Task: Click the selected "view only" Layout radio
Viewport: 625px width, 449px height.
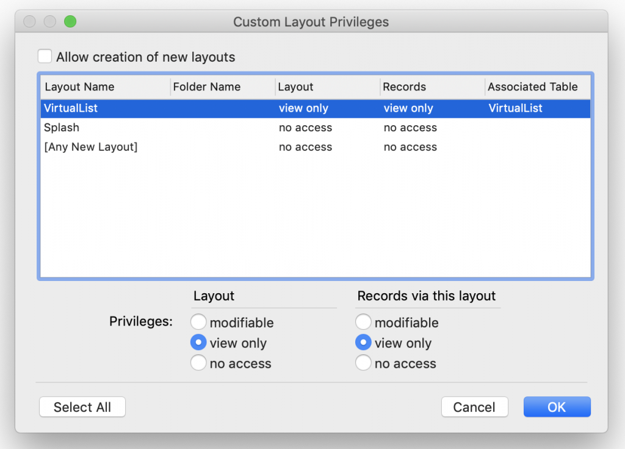Action: 198,343
